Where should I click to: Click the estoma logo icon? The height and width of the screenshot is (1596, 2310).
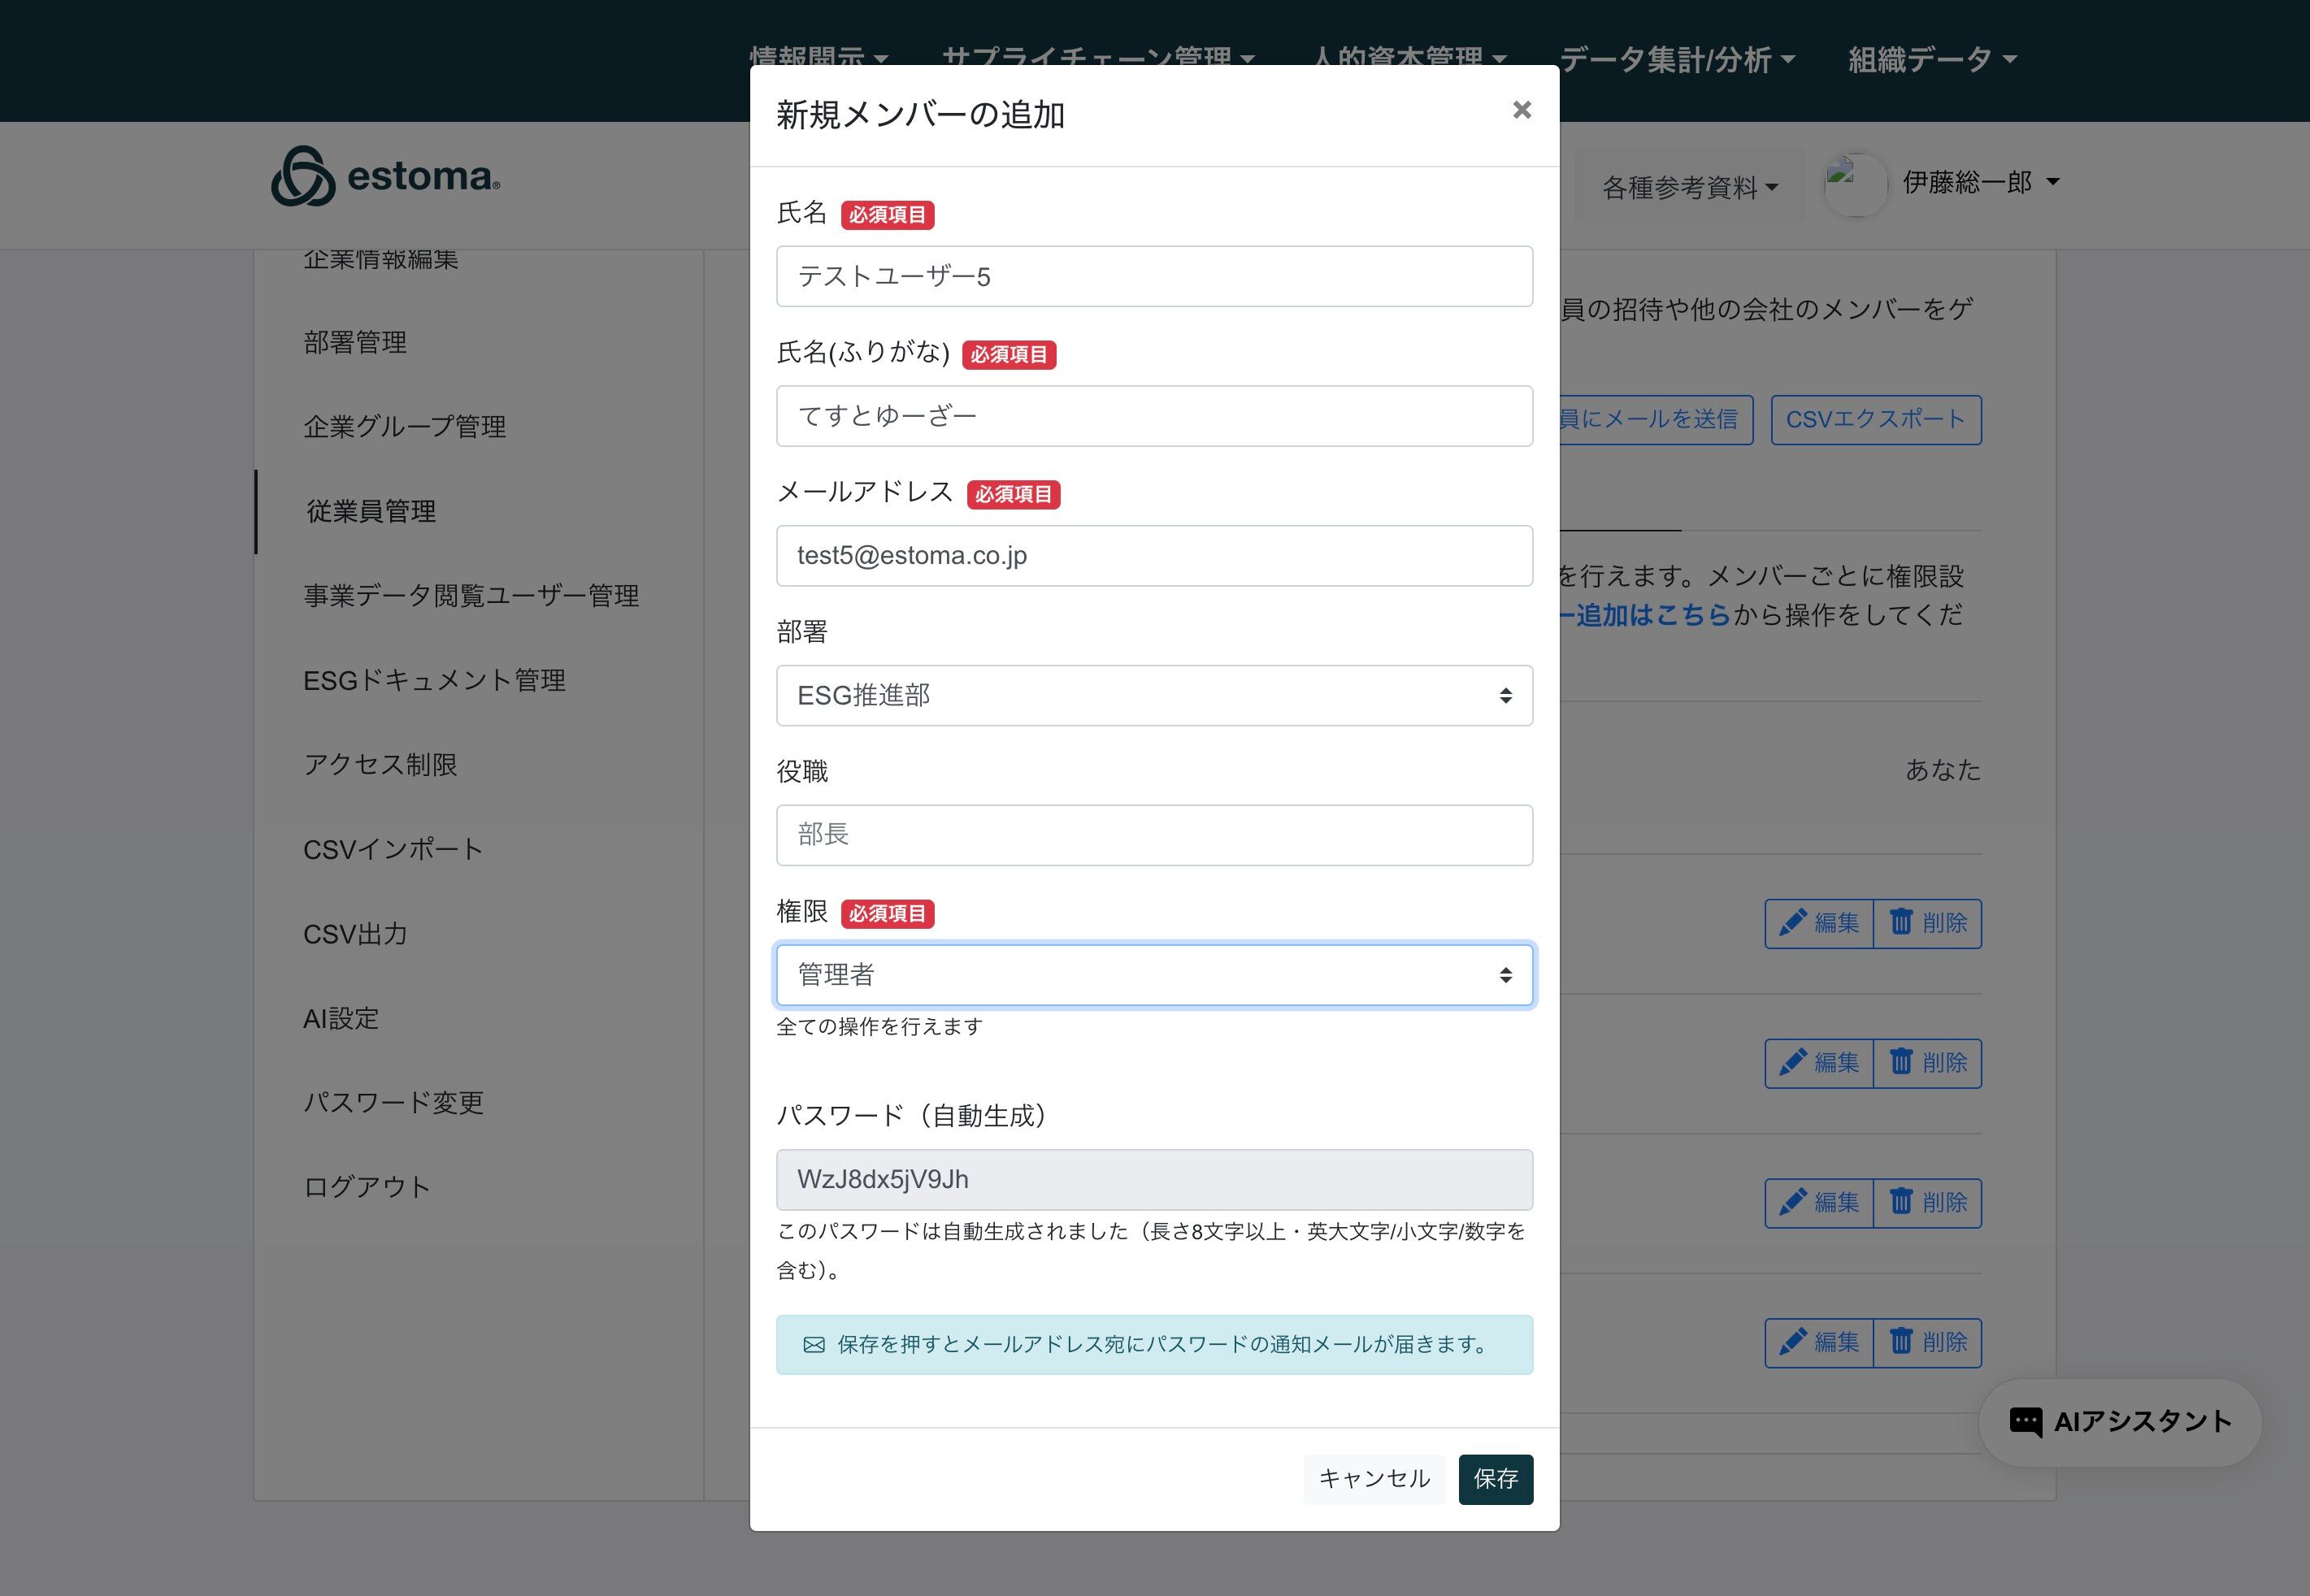[x=302, y=177]
